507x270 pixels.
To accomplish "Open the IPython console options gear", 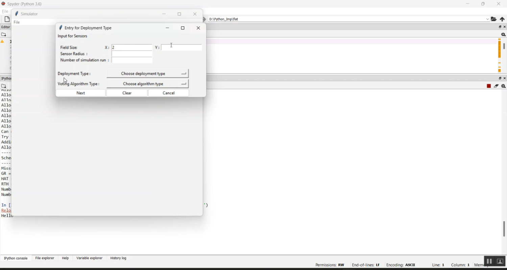I will click(503, 86).
